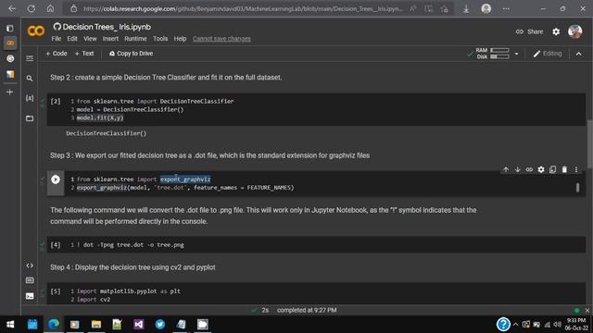Screen dimensions: 593x333
Task: Move cell up with arrow icon
Action: point(506,170)
